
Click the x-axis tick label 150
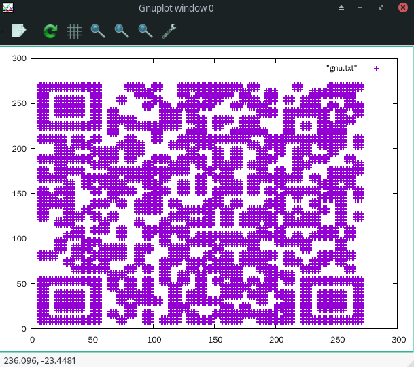215,340
